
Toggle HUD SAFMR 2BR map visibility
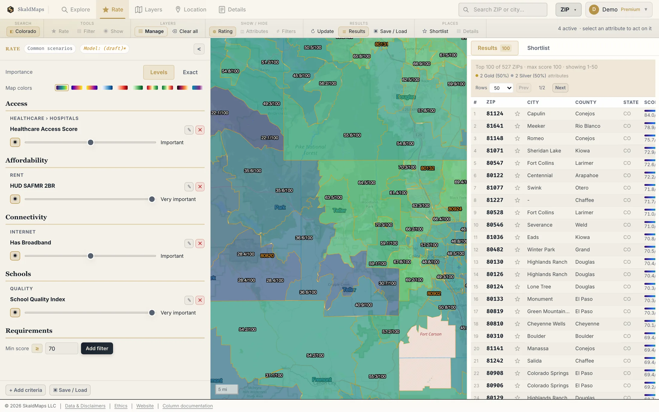15,199
